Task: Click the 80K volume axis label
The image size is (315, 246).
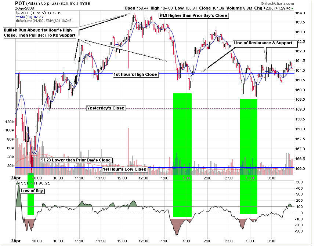Action: [x=11, y=139]
